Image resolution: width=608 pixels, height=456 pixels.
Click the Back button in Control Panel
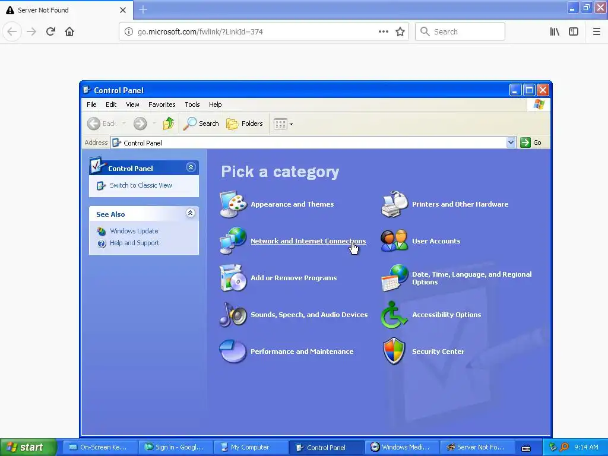click(102, 123)
